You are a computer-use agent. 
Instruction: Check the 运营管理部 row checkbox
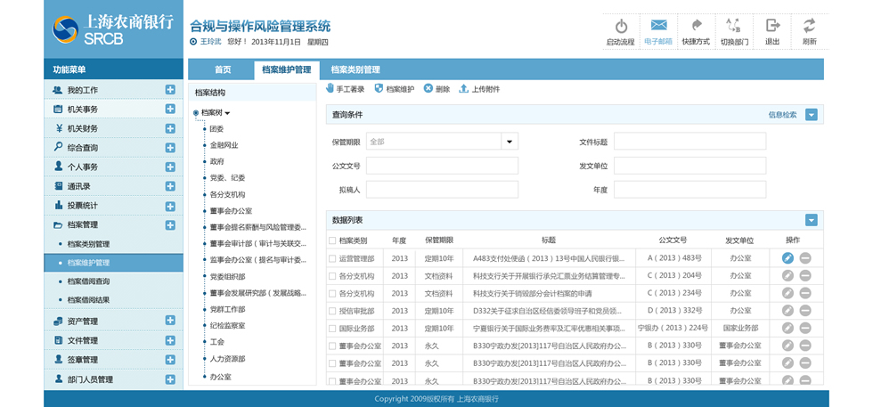[x=332, y=258]
